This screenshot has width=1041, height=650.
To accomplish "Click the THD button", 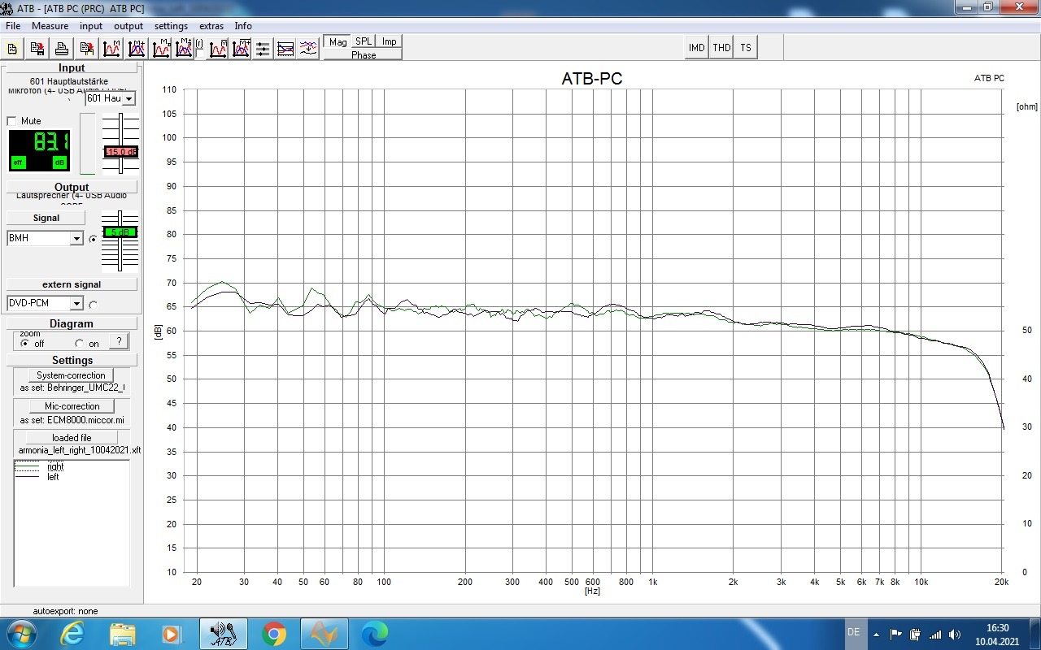I will (x=721, y=48).
